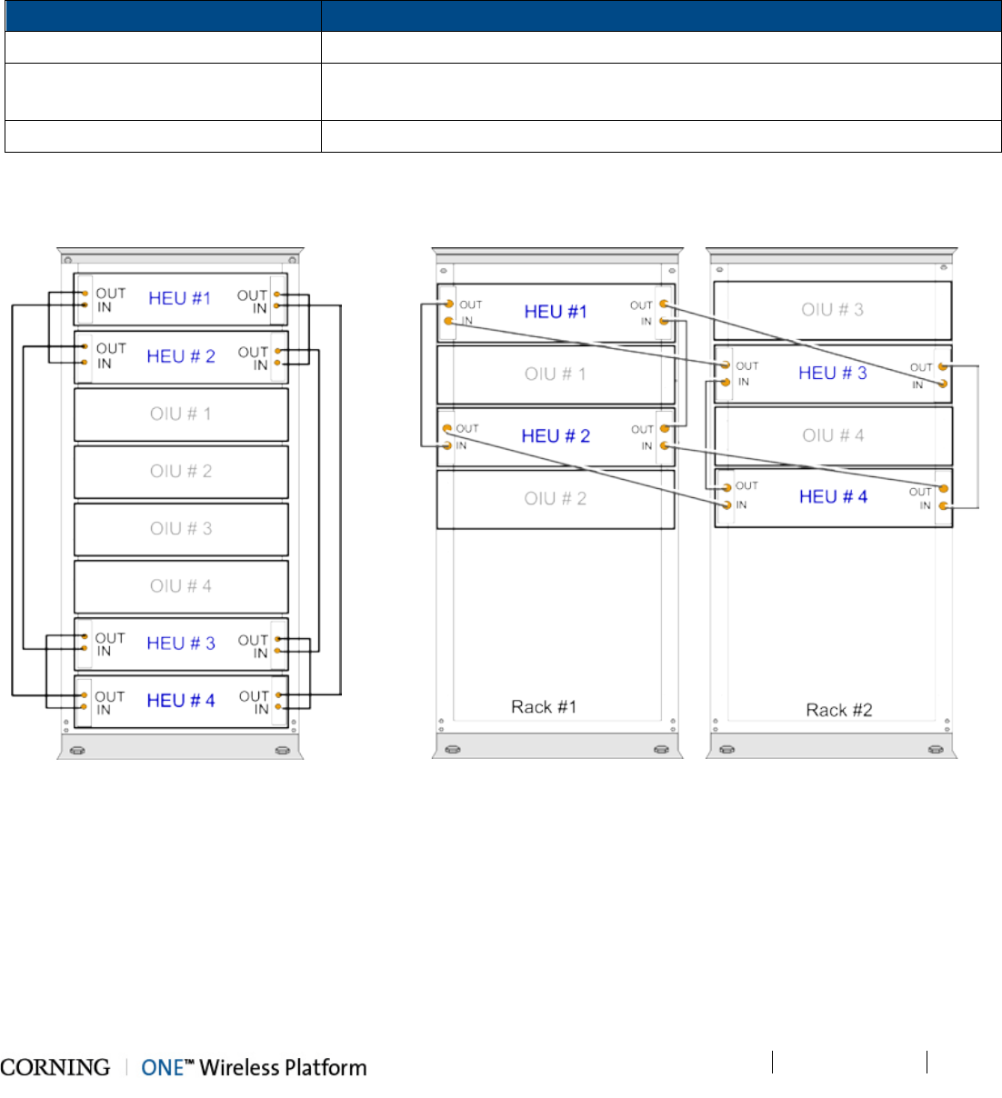This screenshot has height=1098, width=1002.
Task: Select the OIU # 1 unit in Rack #1
Action: tap(556, 374)
